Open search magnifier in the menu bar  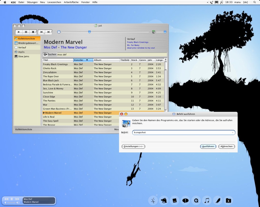[x=254, y=2]
